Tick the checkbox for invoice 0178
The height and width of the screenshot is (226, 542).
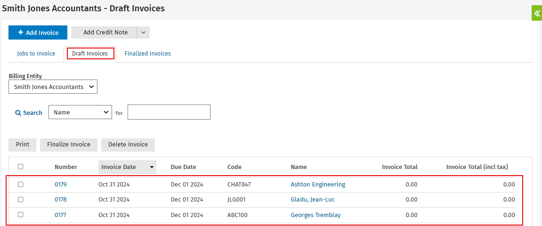tap(21, 199)
